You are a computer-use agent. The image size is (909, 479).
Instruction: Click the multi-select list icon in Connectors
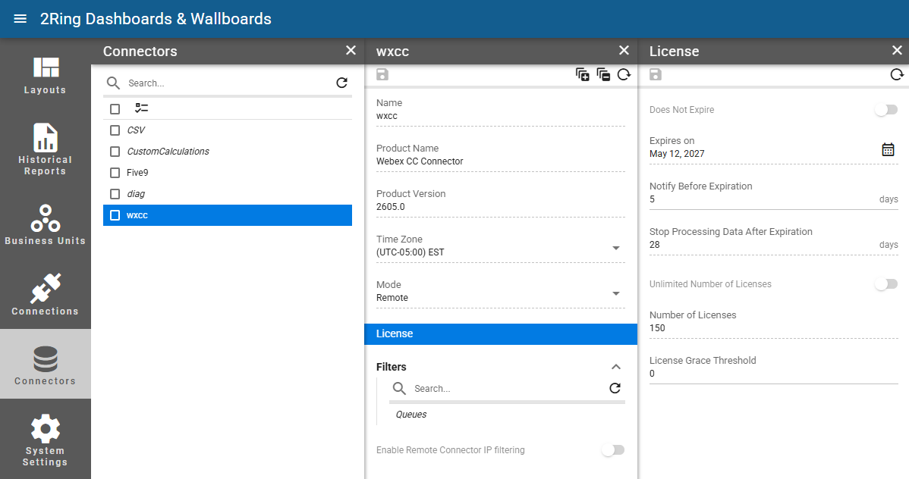click(141, 108)
